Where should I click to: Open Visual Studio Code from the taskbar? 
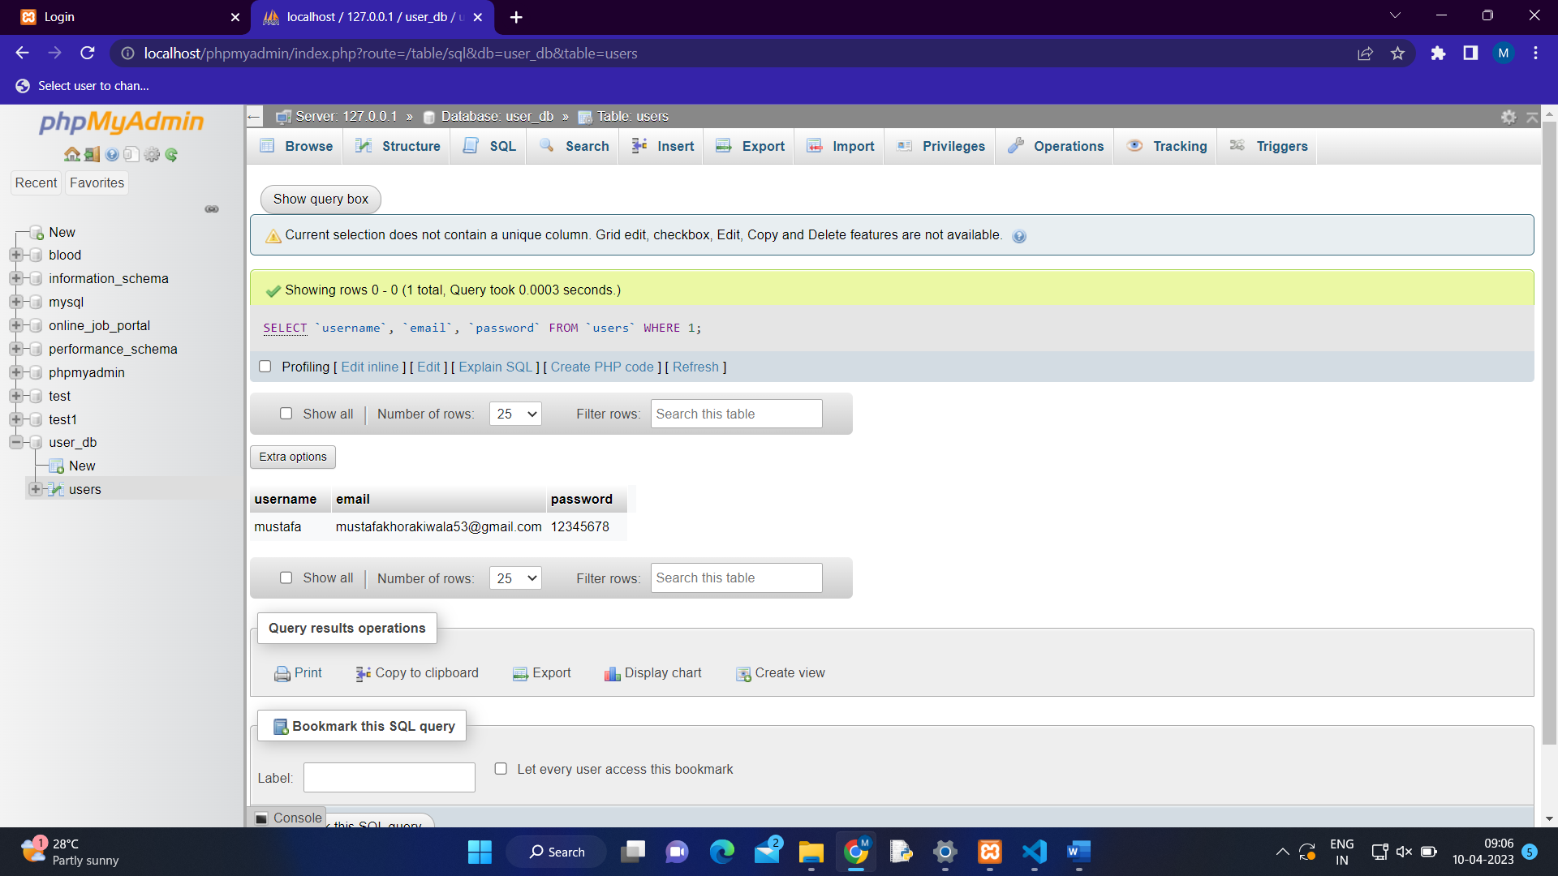(1034, 852)
